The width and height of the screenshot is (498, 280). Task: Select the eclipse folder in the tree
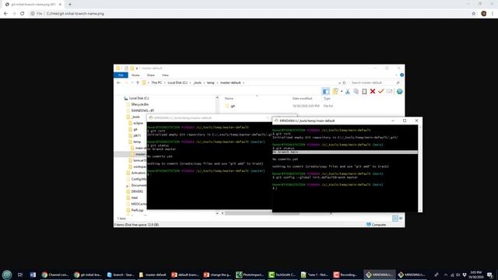(136, 123)
